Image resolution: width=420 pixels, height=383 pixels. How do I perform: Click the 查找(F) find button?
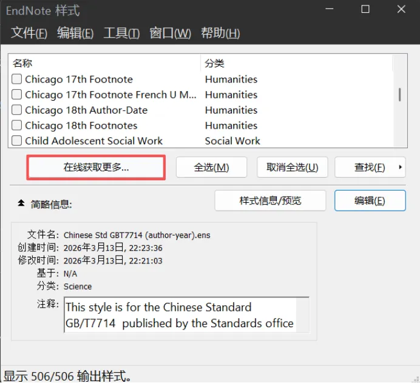pyautogui.click(x=370, y=168)
